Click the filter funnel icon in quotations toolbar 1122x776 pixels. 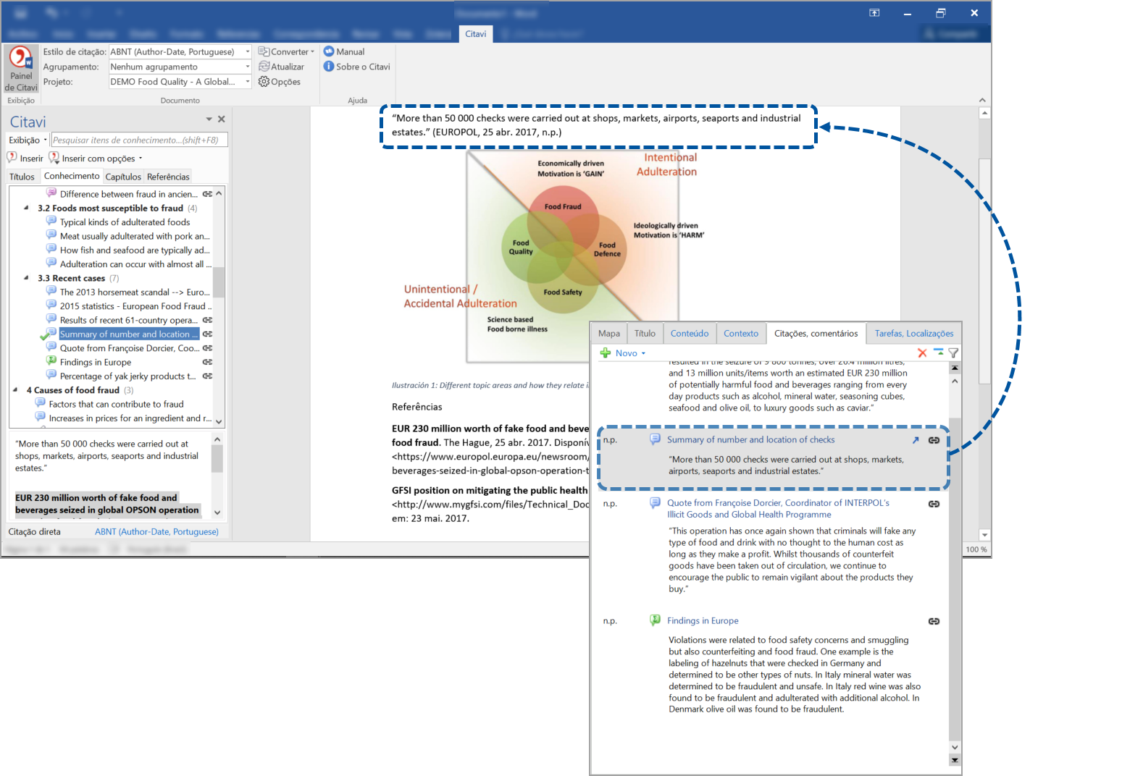pos(953,353)
